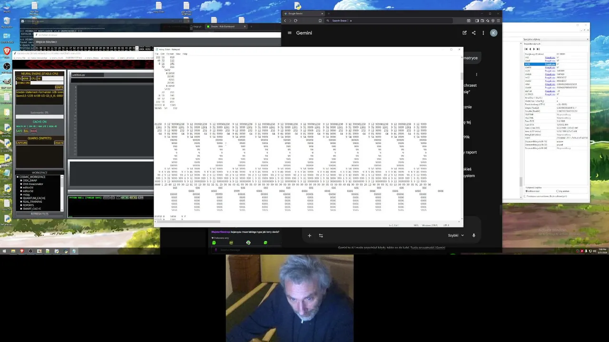Image resolution: width=609 pixels, height=342 pixels.
Task: Jump to last item in data inspector
Action: pos(538,49)
